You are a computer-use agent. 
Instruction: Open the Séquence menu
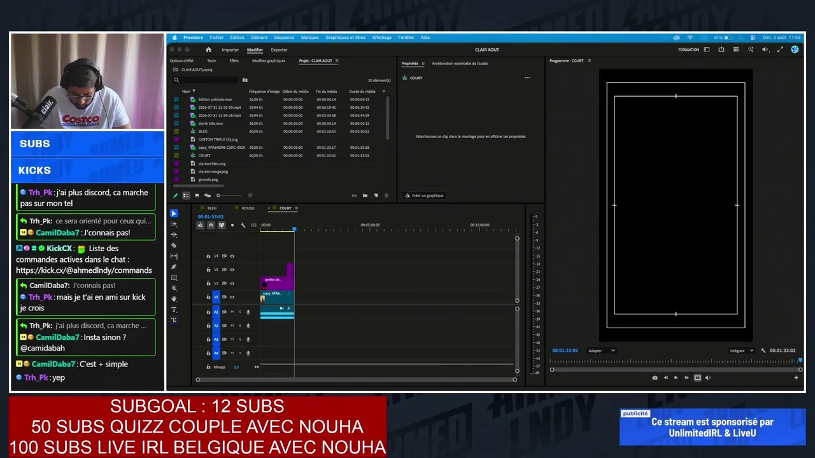[x=284, y=38]
